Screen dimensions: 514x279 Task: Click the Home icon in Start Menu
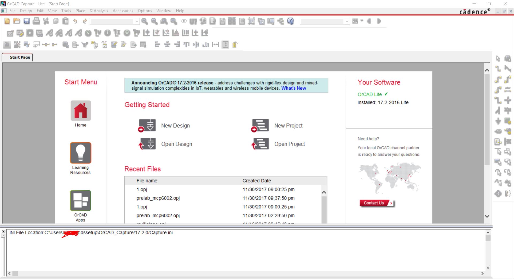[81, 111]
